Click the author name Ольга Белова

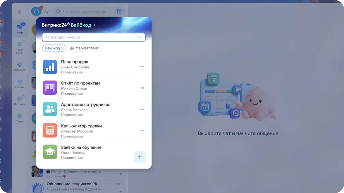point(73,153)
